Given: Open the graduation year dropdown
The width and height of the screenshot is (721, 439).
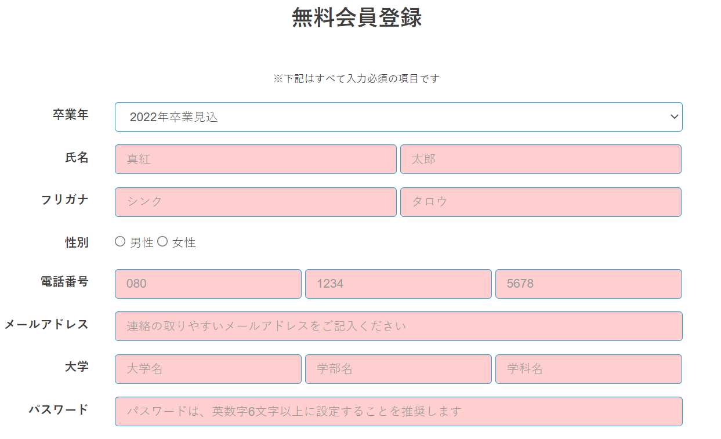Looking at the screenshot, I should (398, 117).
